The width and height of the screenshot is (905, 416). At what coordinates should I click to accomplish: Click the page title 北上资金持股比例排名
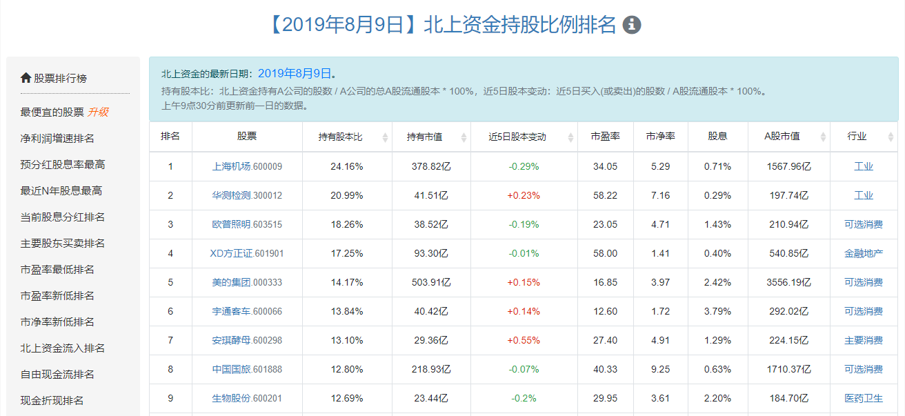click(x=519, y=26)
